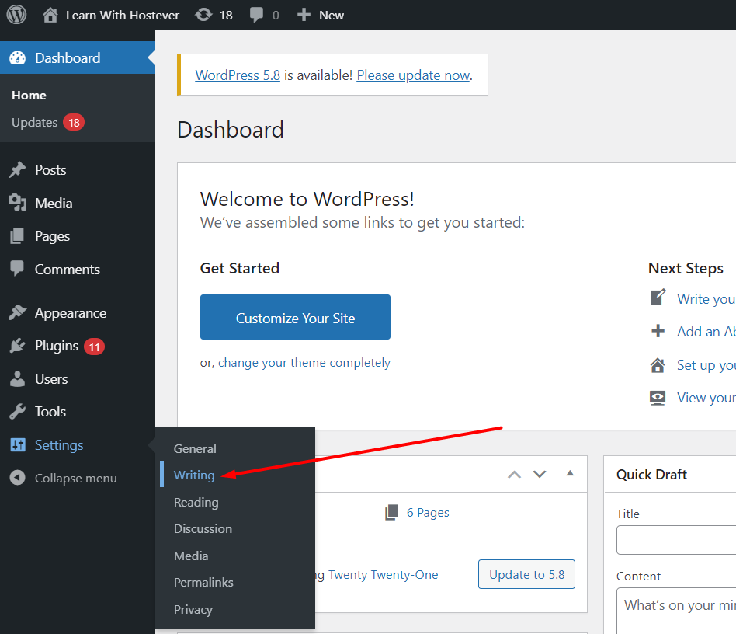
Task: Open the home icon beside Learn With Hostever
Action: 50,15
